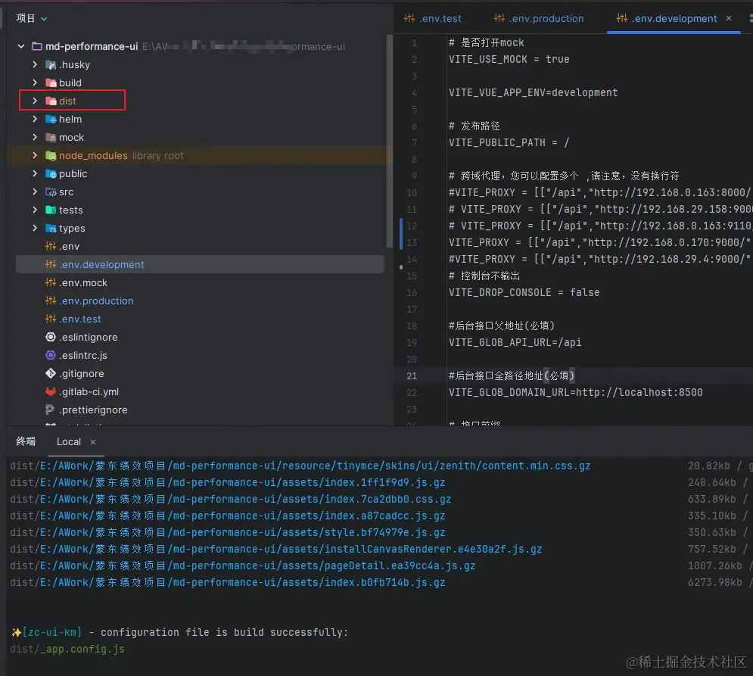Switch to the .env.test editor tab
The image size is (753, 676).
(433, 18)
